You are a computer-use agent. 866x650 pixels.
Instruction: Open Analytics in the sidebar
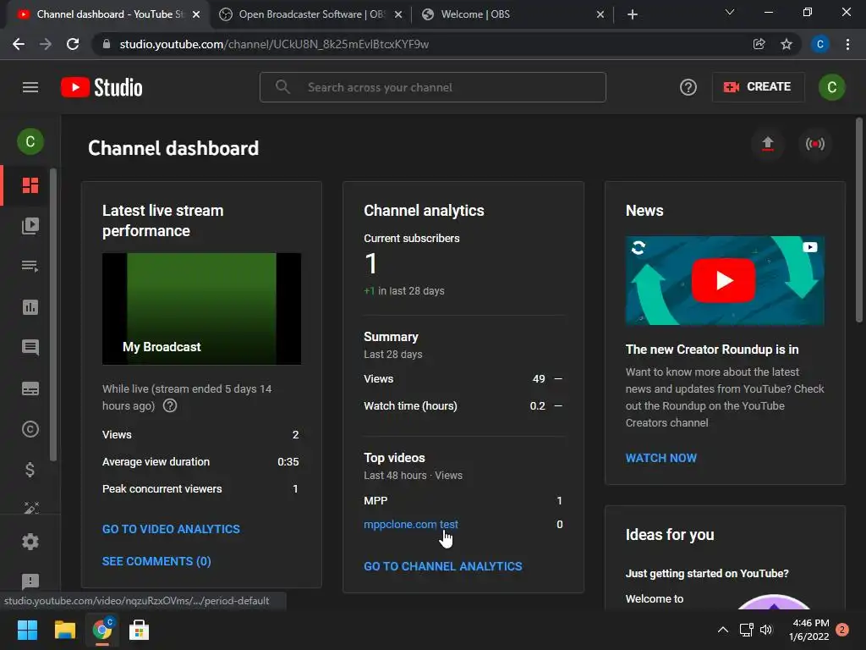pos(30,307)
